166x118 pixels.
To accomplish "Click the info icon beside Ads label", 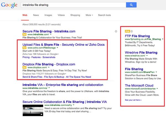I will tap(132, 31).
